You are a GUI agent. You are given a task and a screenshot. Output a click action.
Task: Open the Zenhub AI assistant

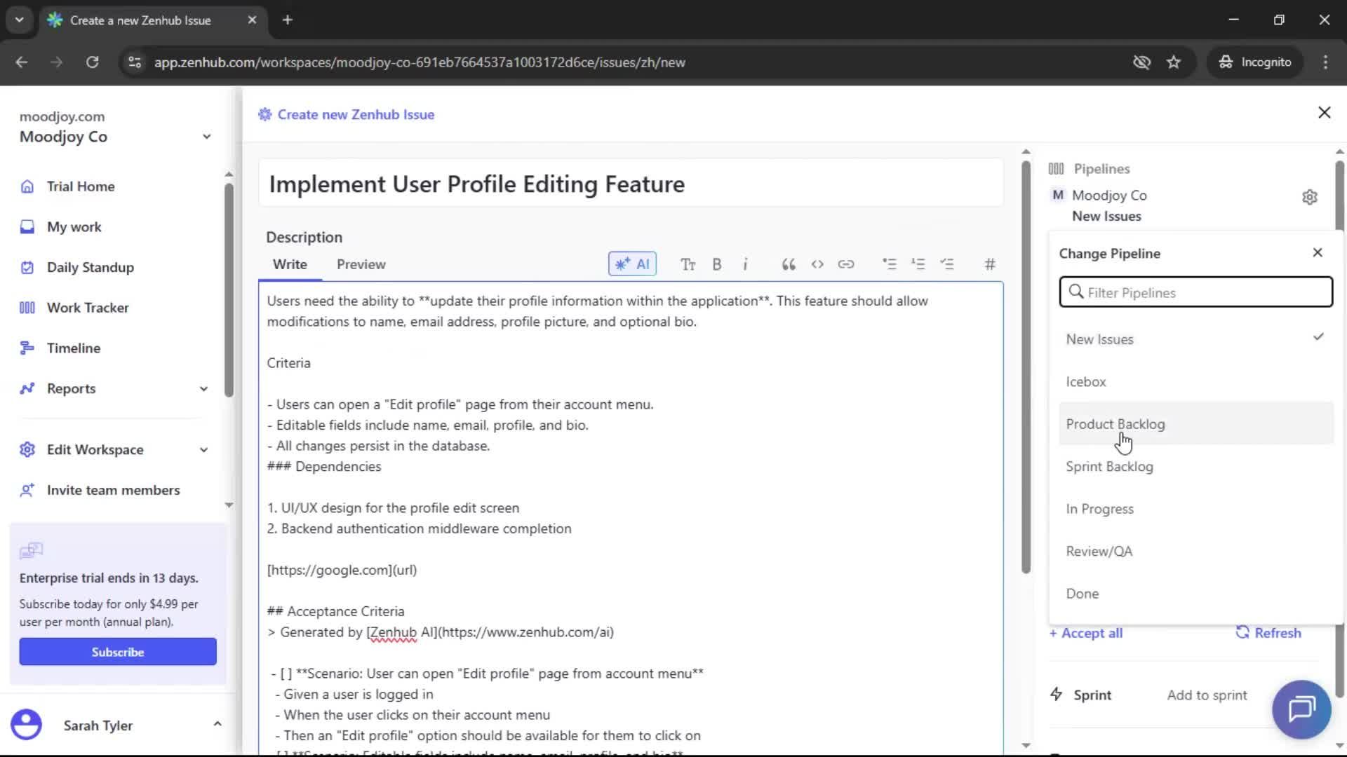click(x=631, y=264)
